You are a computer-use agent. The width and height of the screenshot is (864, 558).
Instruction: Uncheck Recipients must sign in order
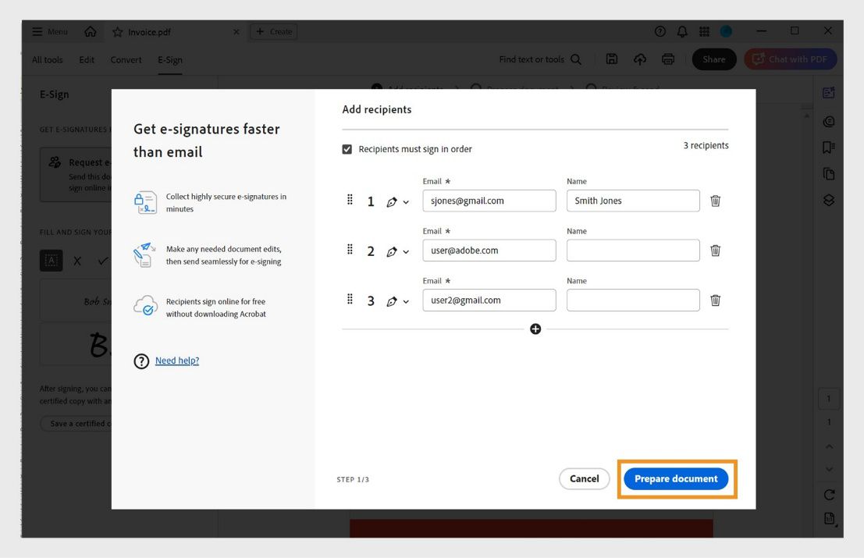[x=347, y=148]
